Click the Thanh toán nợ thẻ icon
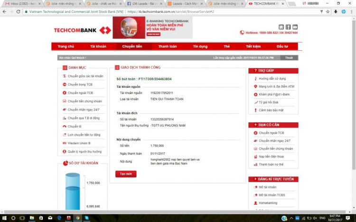Viewport: 356px width, 222px height. [255, 165]
